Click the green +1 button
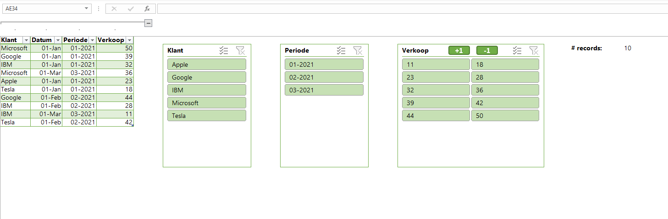 (459, 50)
